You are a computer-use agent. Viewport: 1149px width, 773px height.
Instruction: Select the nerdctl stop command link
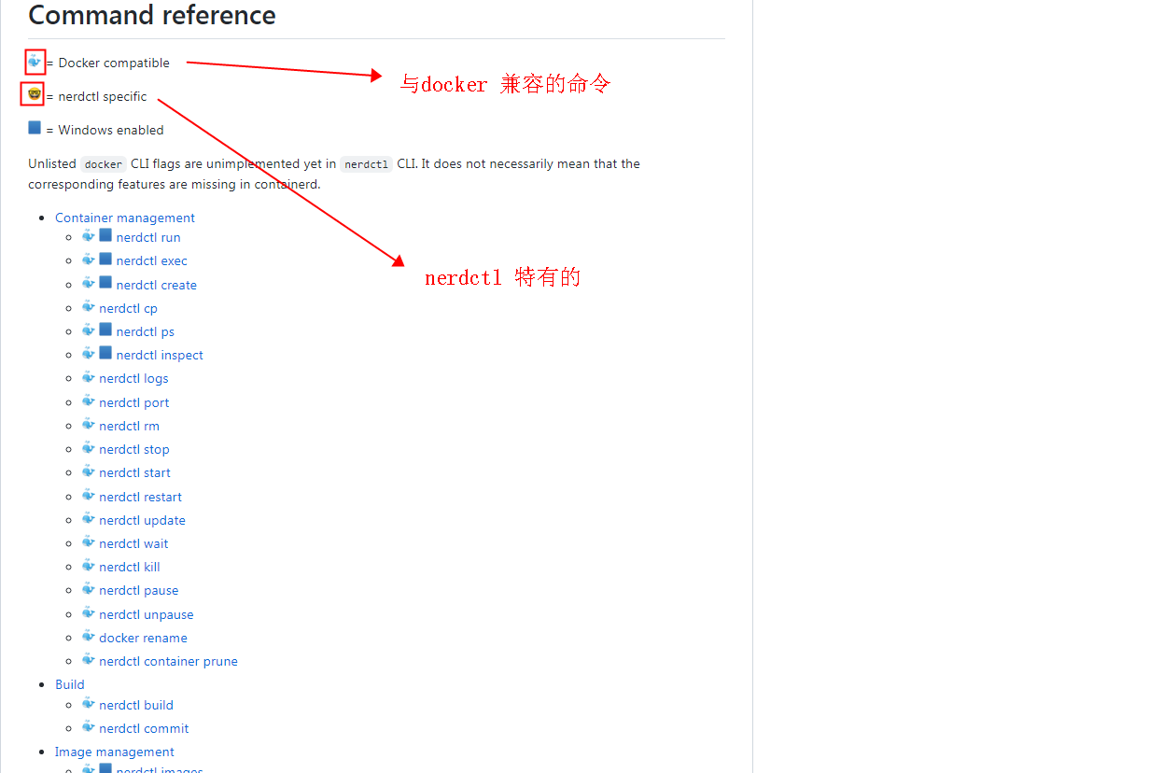pos(133,448)
